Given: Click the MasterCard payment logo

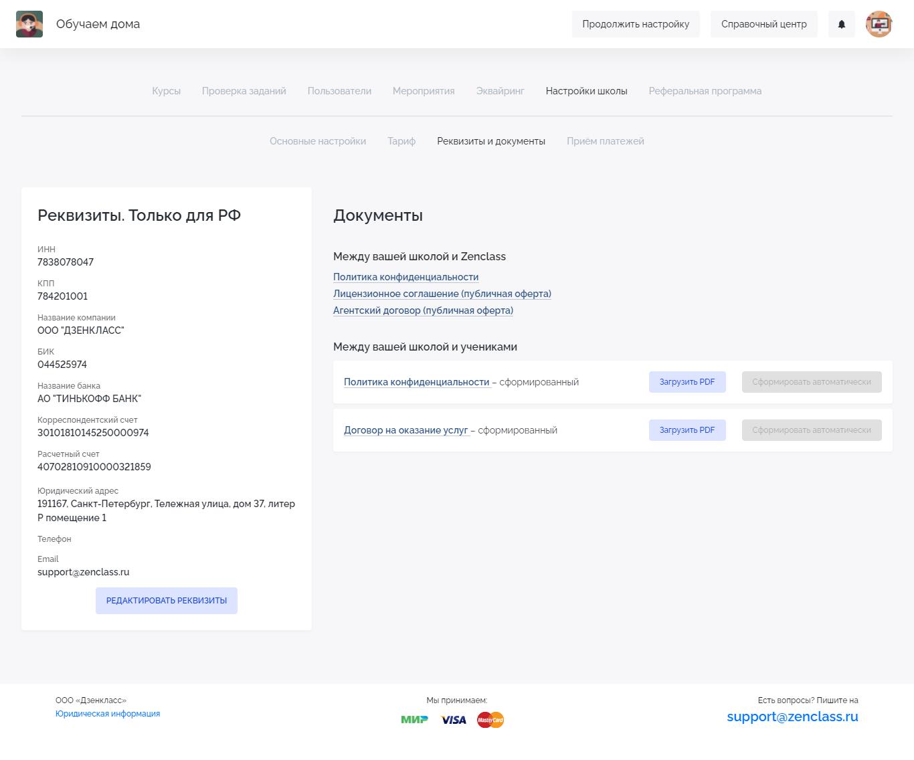Looking at the screenshot, I should pos(490,720).
